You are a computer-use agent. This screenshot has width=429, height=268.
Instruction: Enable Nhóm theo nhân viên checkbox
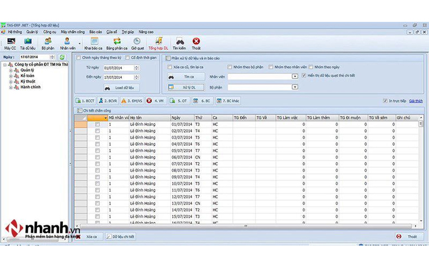tap(271, 67)
